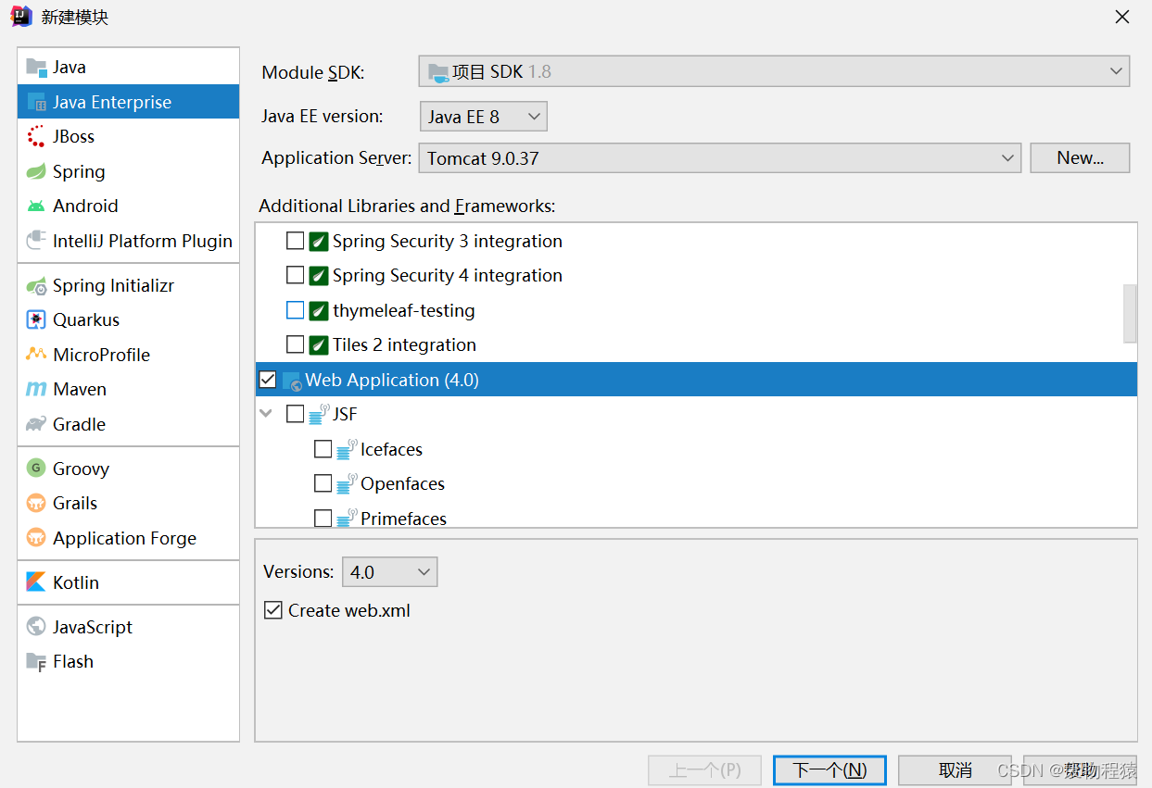Click the Gradle elephant icon
Image resolution: width=1152 pixels, height=788 pixels.
[36, 424]
